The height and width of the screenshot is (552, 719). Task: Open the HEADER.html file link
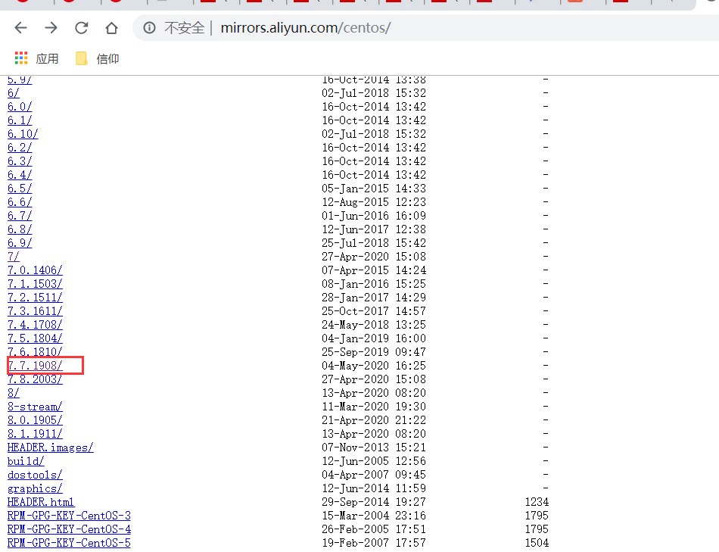point(41,502)
